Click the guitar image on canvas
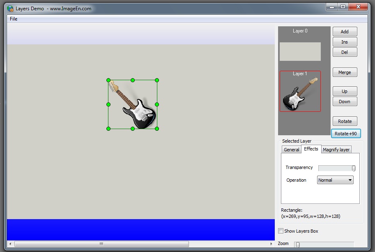 133,104
